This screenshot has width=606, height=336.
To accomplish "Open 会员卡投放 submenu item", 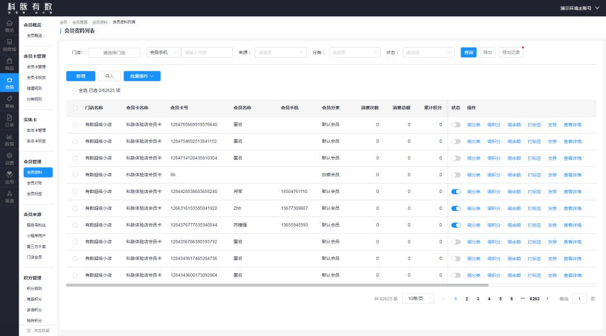I will [x=36, y=77].
